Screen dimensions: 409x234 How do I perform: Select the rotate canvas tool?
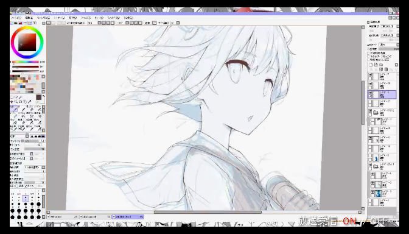(21, 102)
